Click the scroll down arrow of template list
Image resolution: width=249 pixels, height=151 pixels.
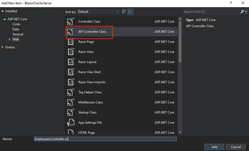pyautogui.click(x=180, y=132)
